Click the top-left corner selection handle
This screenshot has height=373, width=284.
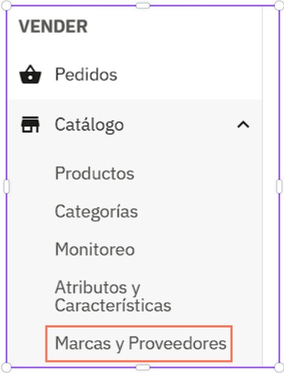[6, 5]
